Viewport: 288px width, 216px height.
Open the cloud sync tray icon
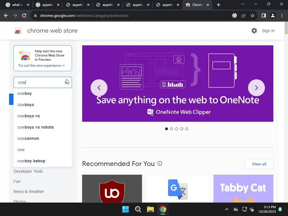[x=236, y=209]
